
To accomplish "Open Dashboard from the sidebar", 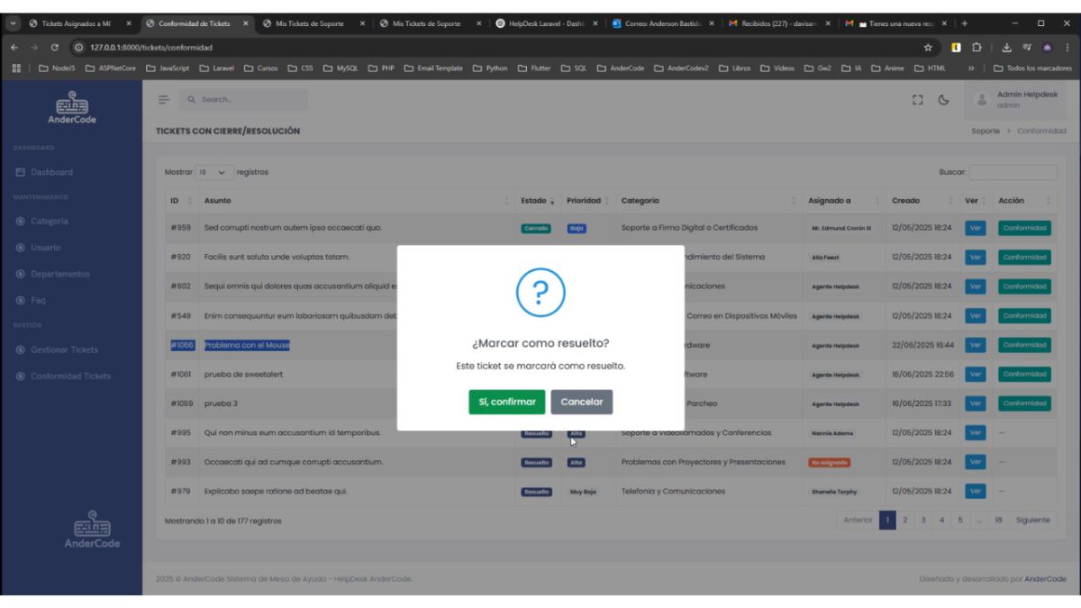I will click(x=51, y=172).
